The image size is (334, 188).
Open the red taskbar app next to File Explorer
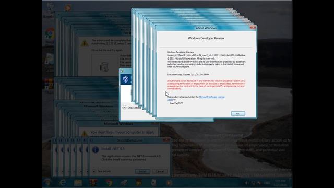coord(93,183)
